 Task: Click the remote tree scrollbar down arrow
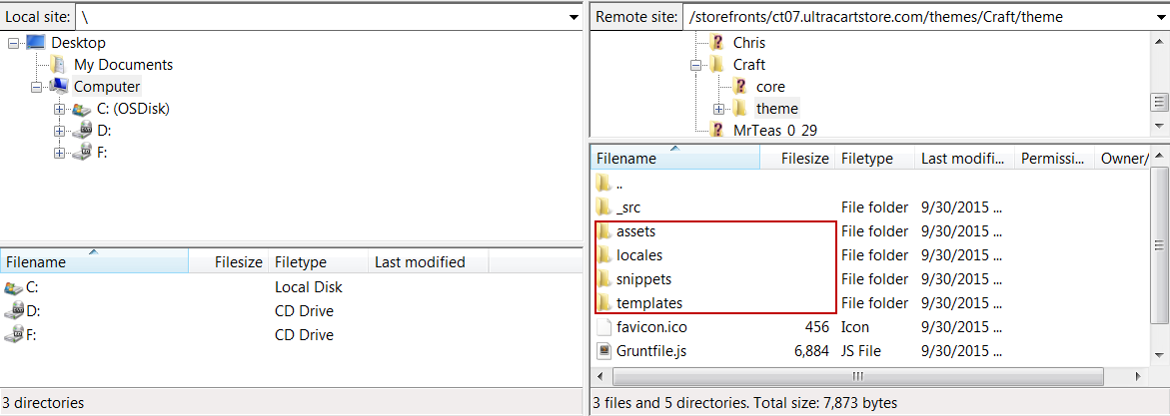1159,126
